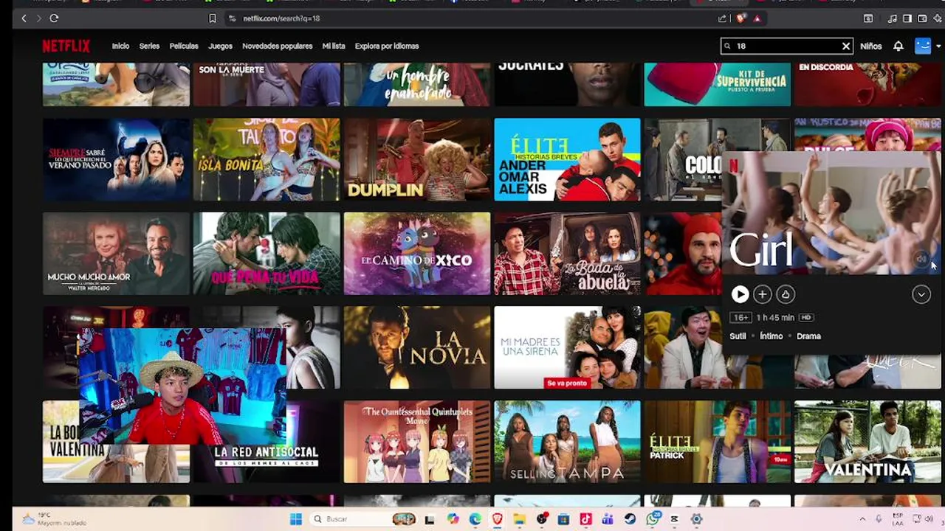The height and width of the screenshot is (531, 945).
Task: Open File Explorer from the taskbar
Action: pos(519,519)
